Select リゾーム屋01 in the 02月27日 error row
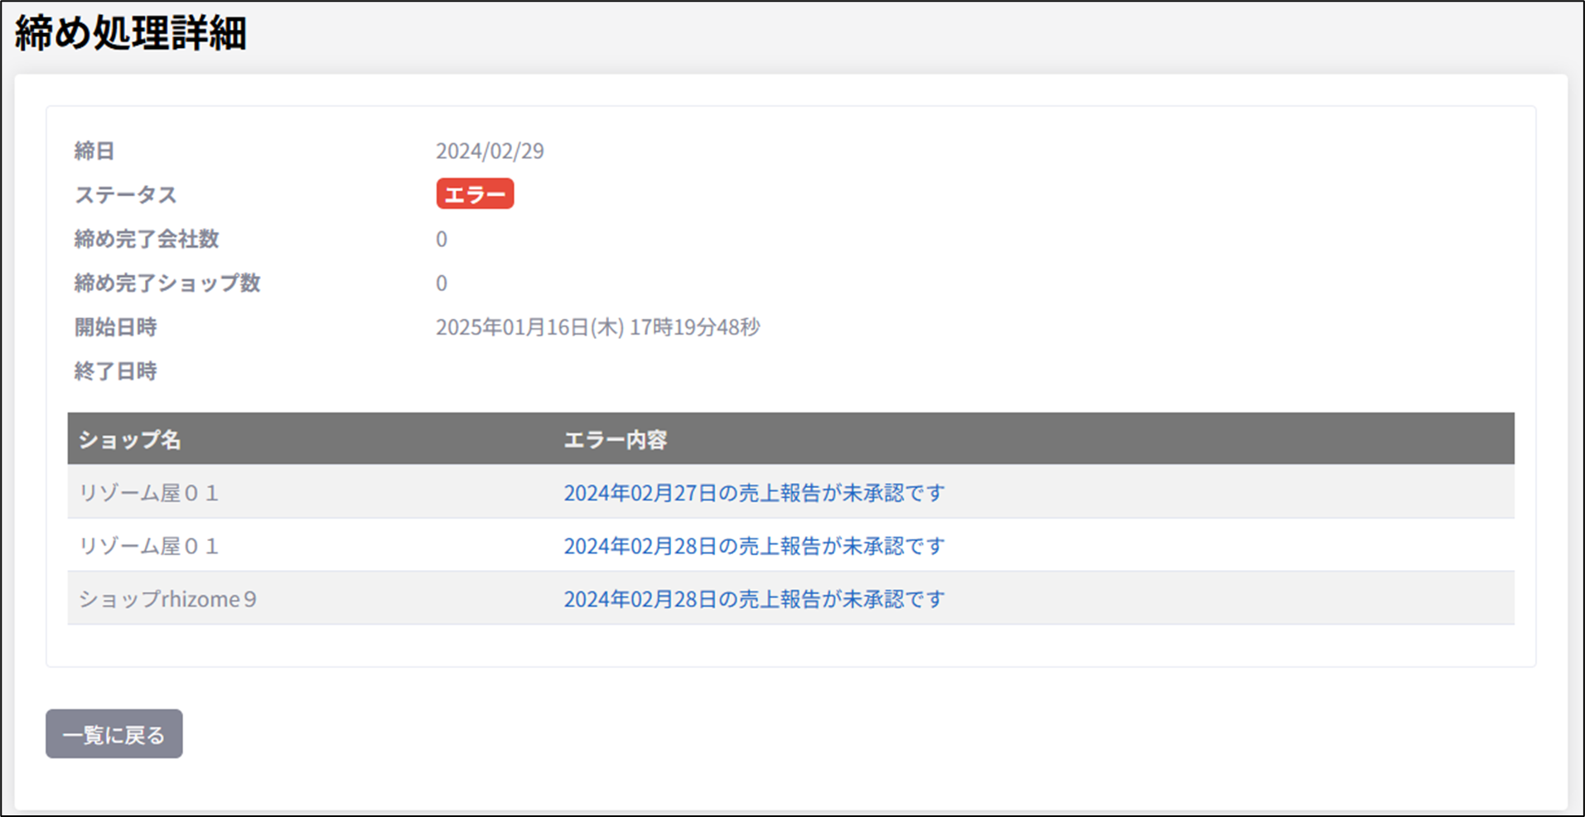1585x817 pixels. 148,493
